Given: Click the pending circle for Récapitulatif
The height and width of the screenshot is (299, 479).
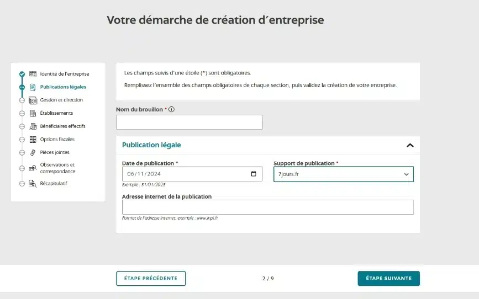Looking at the screenshot, I should [22, 184].
